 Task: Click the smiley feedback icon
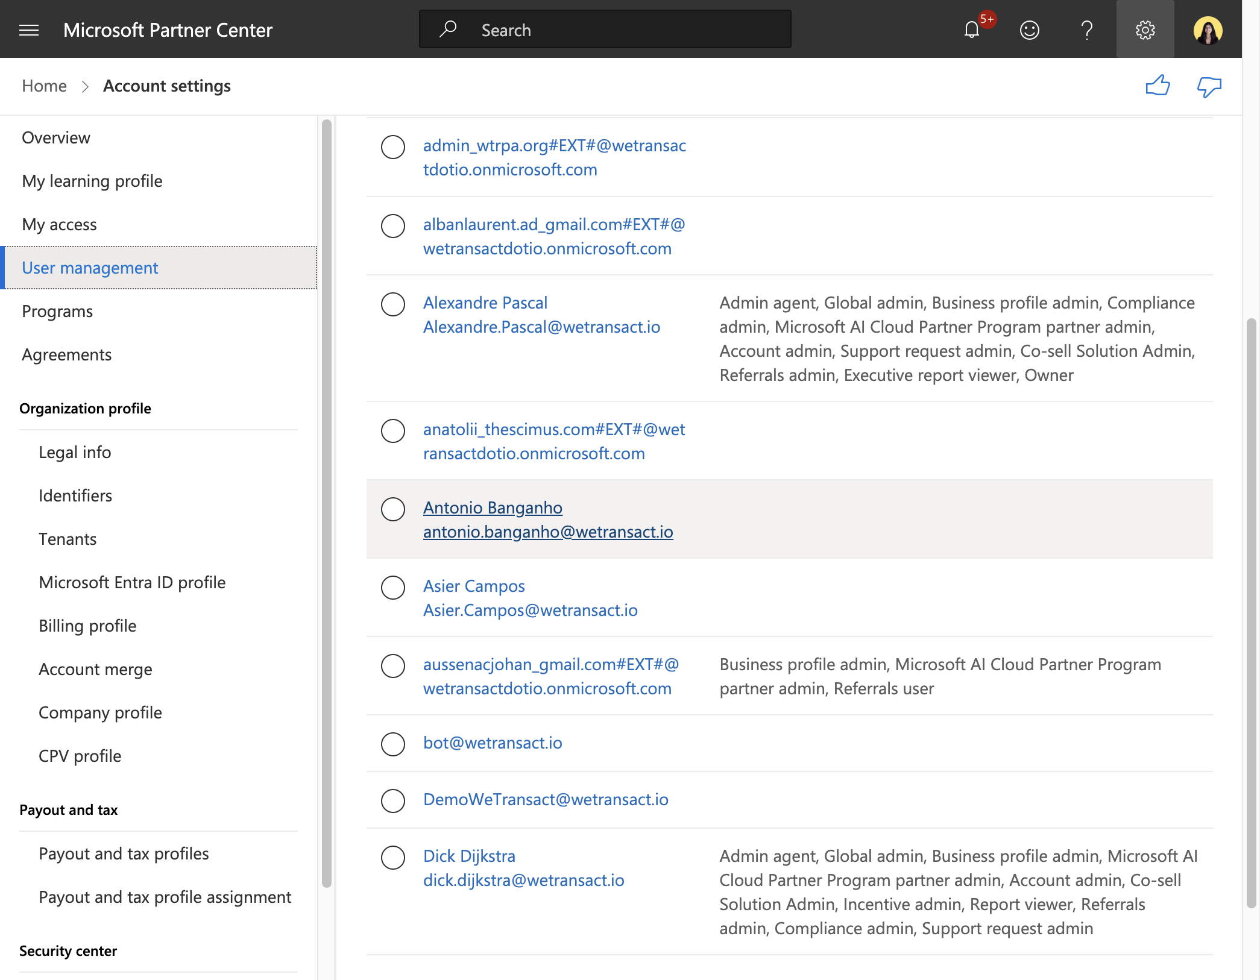(1029, 30)
